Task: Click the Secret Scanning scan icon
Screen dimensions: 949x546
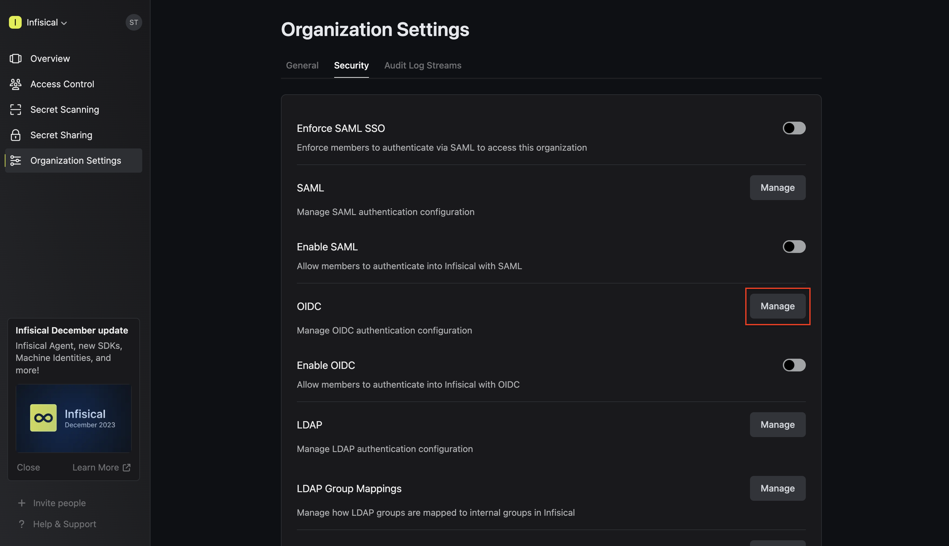Action: (x=15, y=110)
